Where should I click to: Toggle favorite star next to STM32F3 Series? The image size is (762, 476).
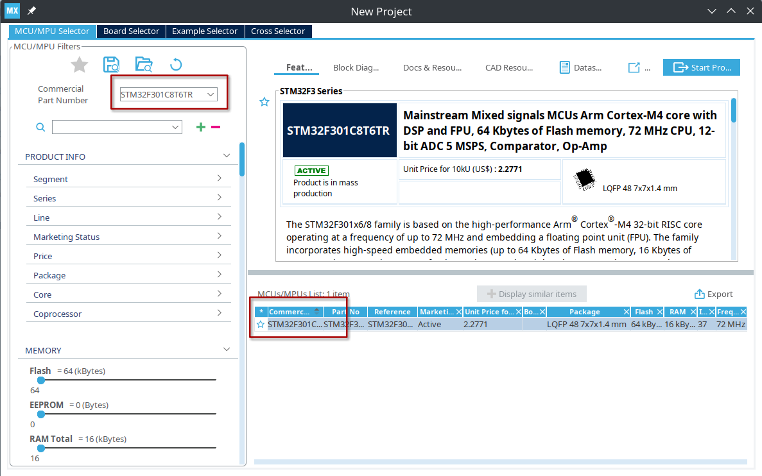click(x=264, y=102)
